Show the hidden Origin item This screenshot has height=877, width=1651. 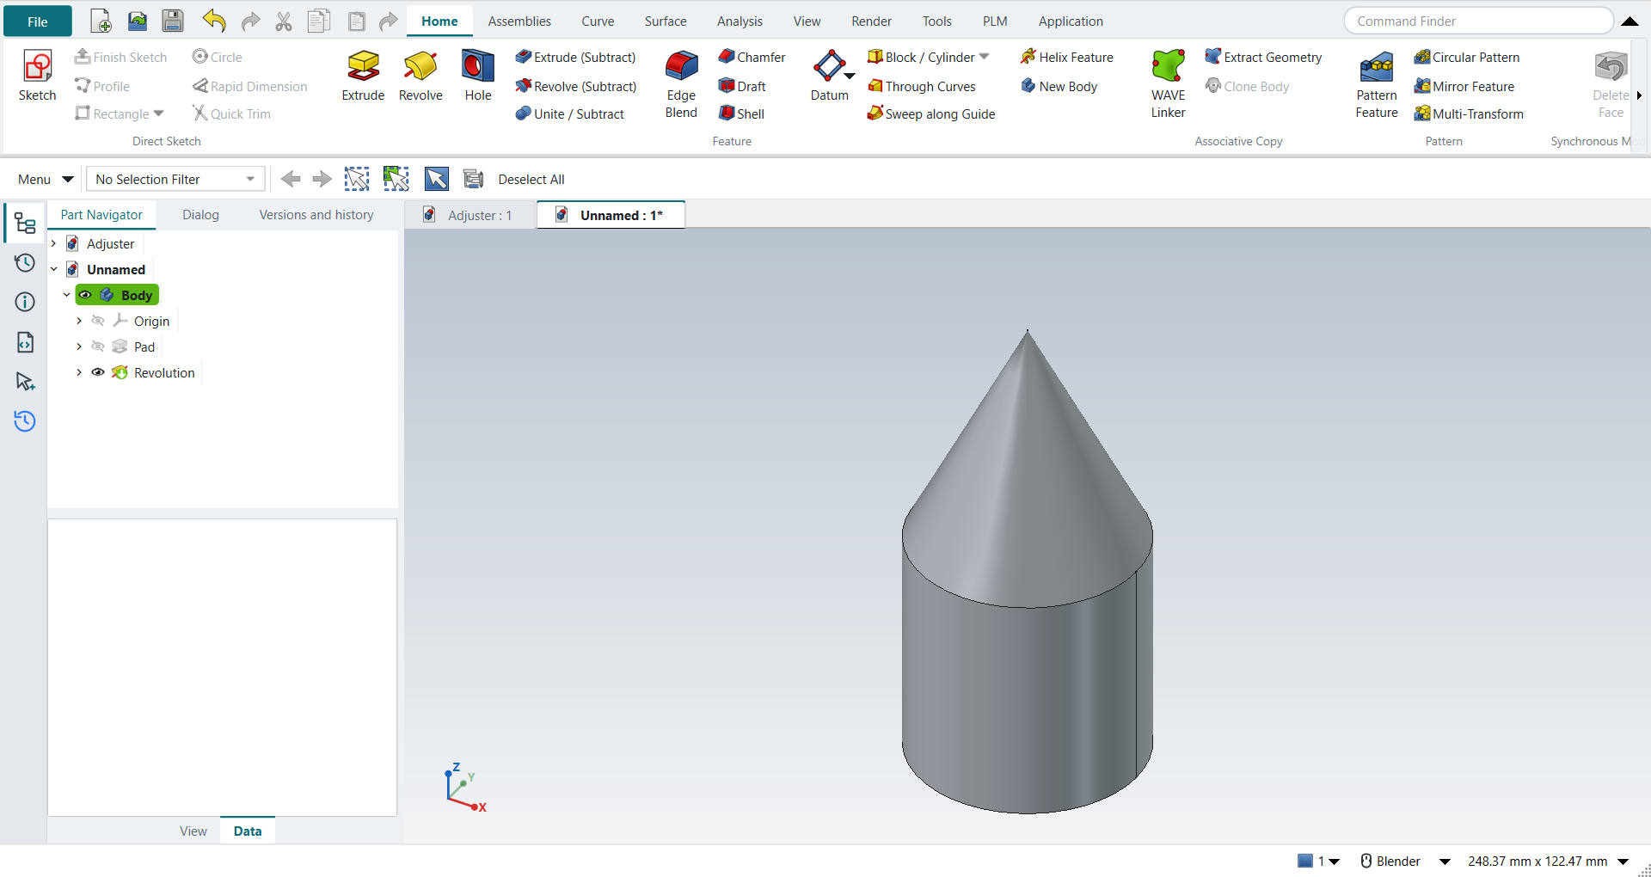[x=98, y=321]
